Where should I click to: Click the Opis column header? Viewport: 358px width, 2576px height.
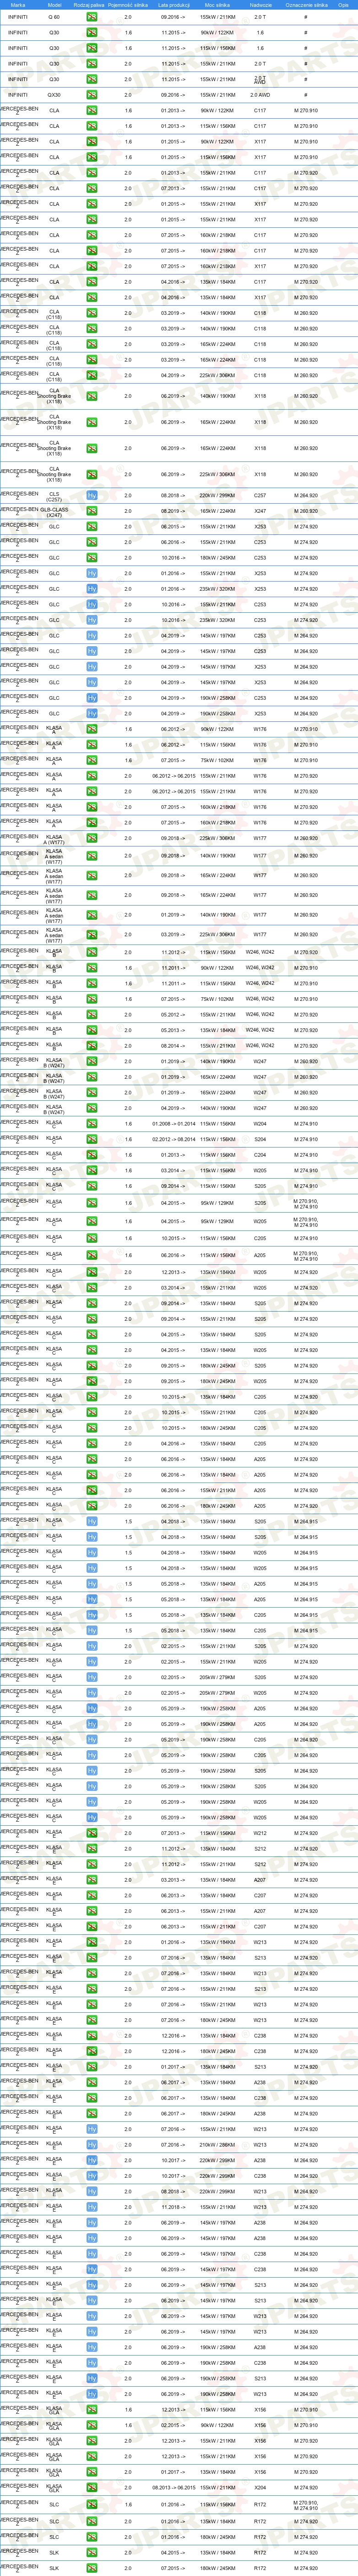[x=344, y=4]
